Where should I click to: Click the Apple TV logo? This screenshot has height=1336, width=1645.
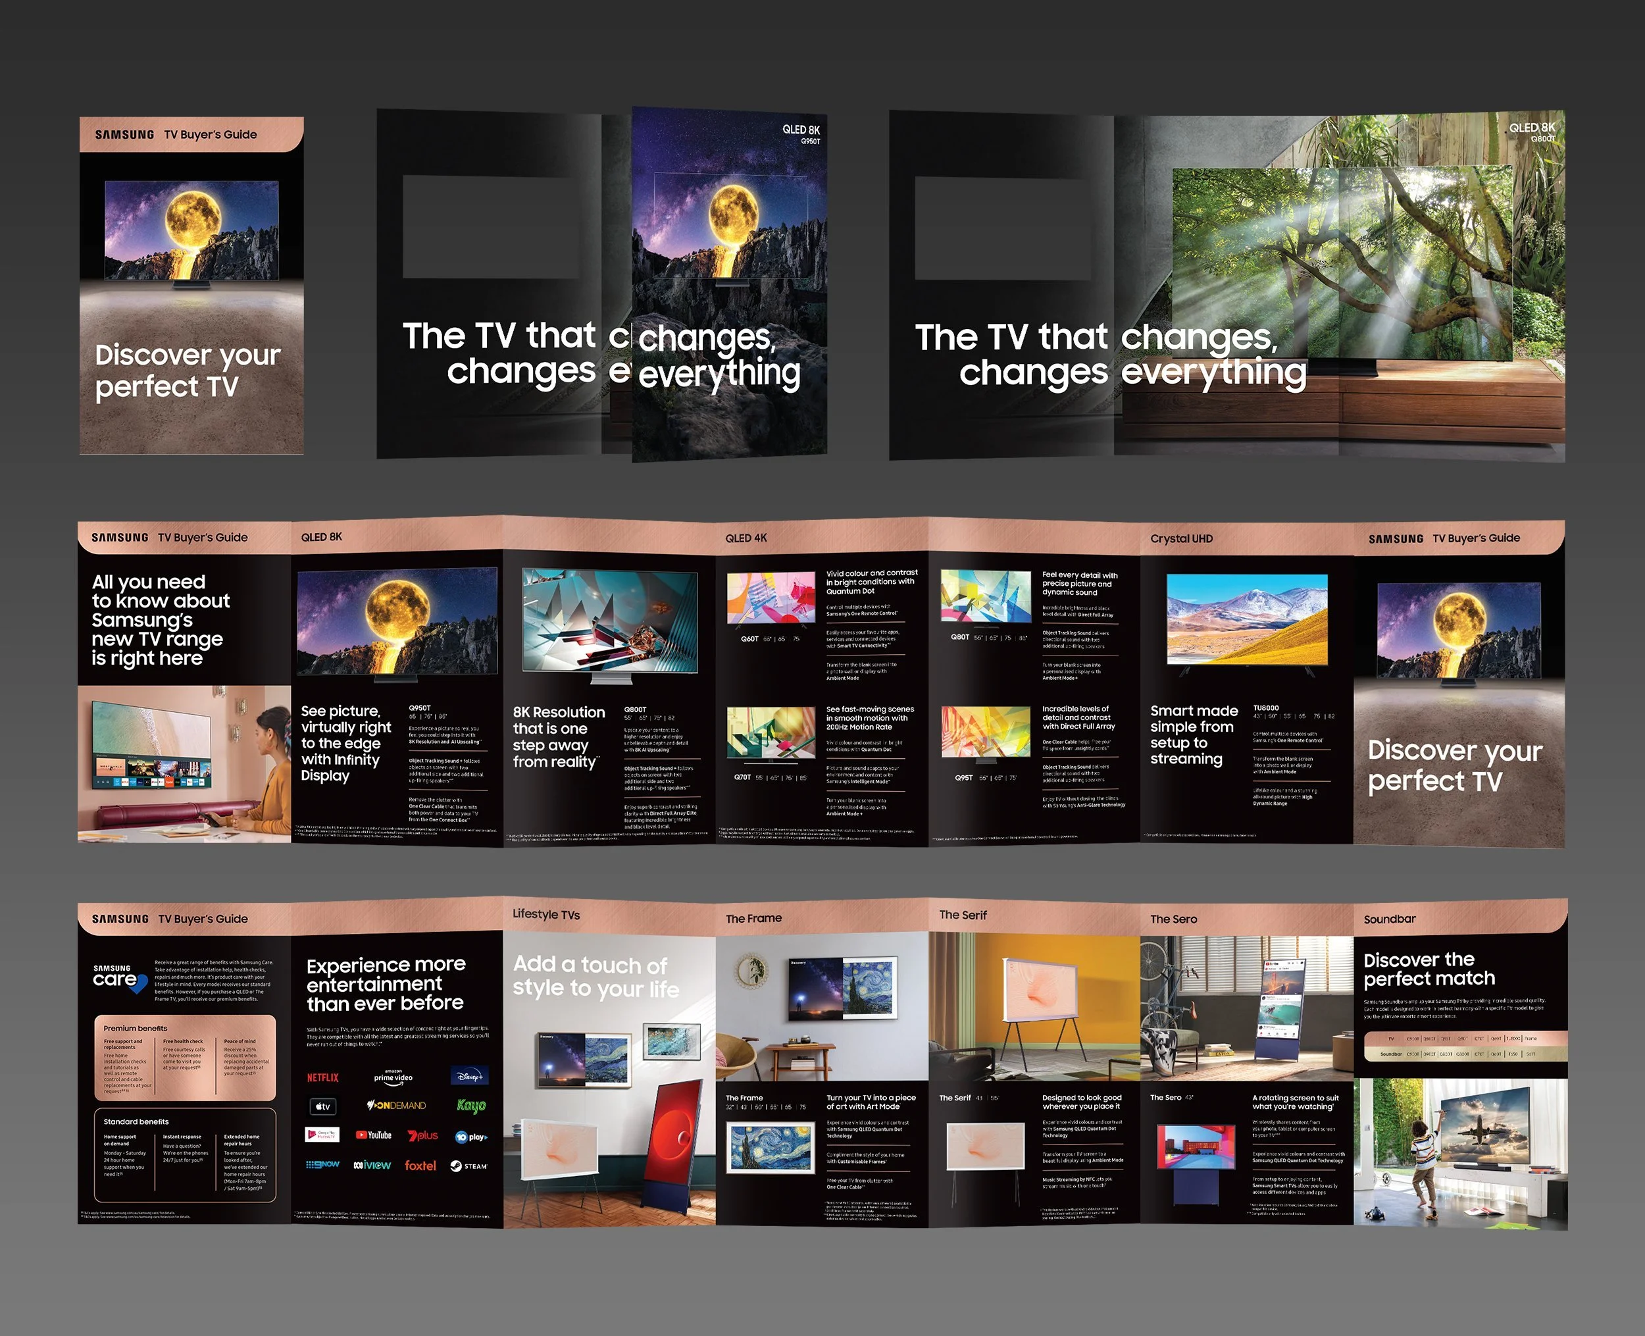pyautogui.click(x=322, y=1106)
